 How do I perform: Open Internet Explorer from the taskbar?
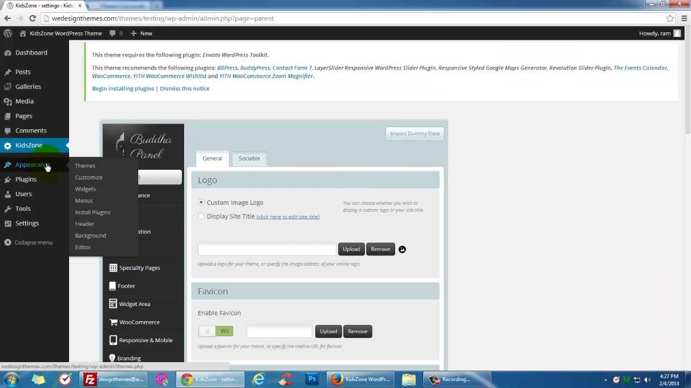(x=259, y=379)
